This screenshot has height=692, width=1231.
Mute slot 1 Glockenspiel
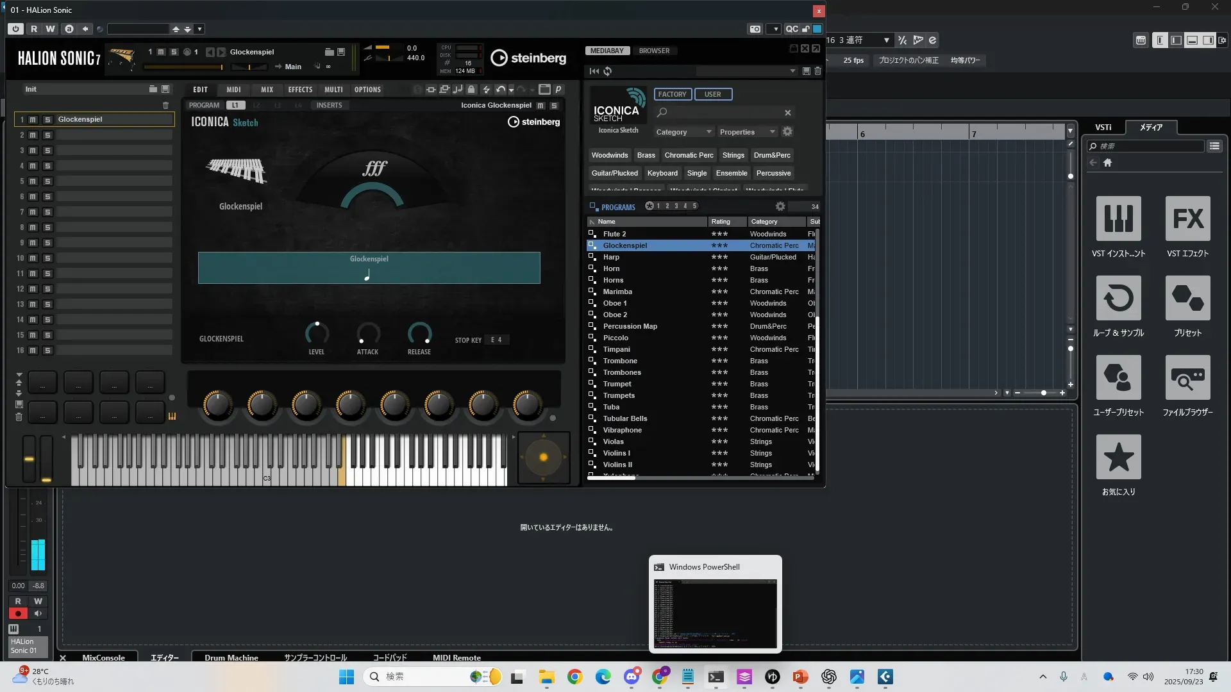point(33,120)
